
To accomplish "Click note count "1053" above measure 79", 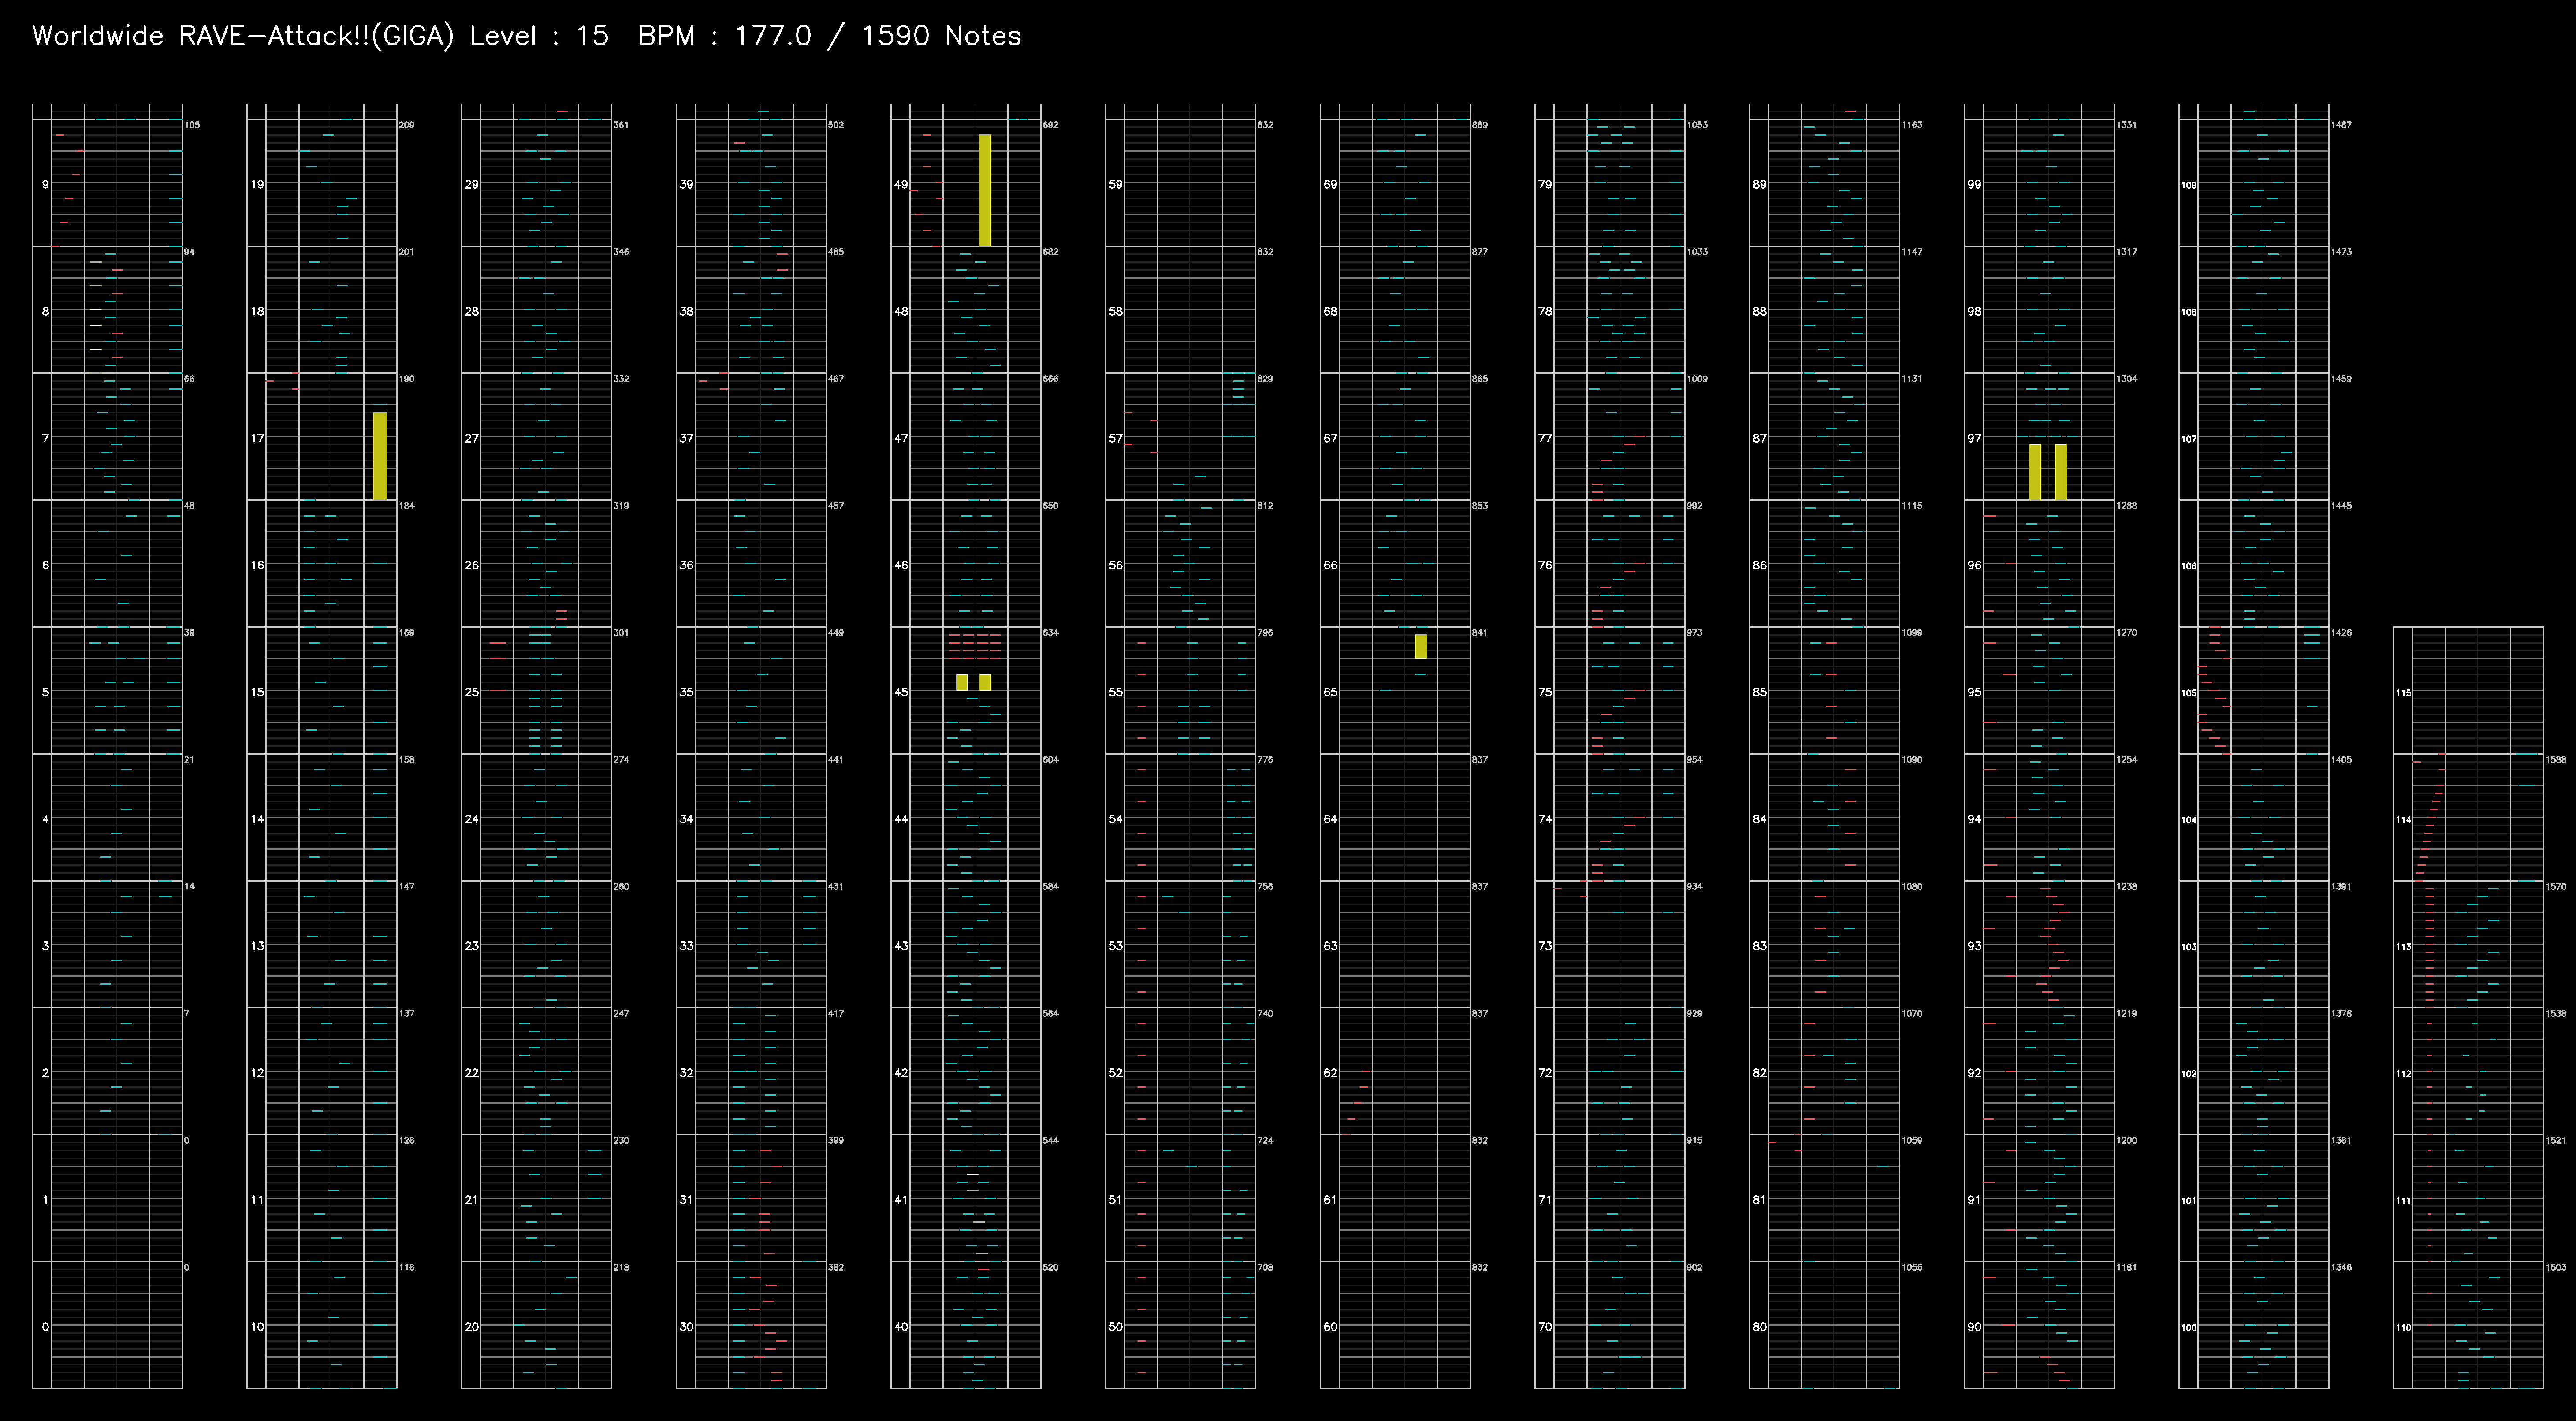I will [x=1698, y=125].
